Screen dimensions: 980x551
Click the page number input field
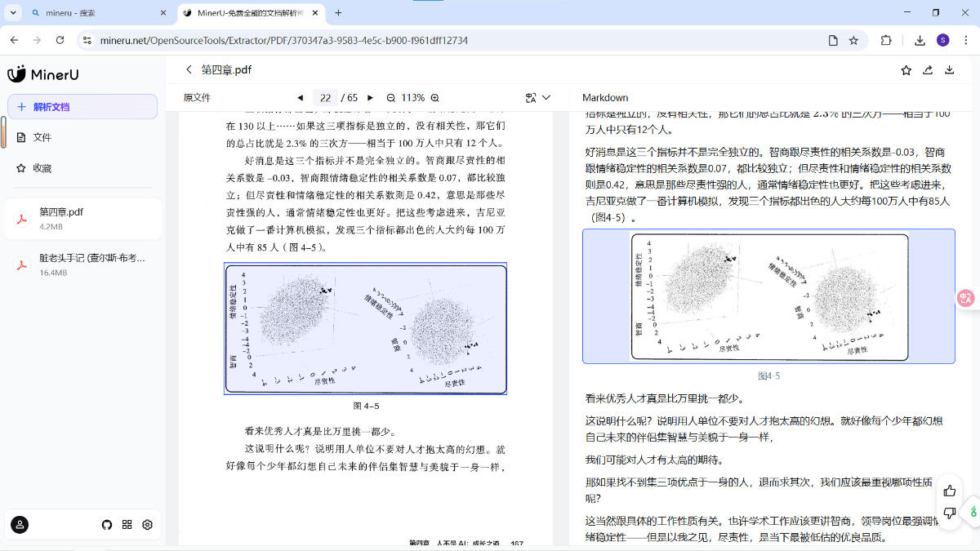324,98
